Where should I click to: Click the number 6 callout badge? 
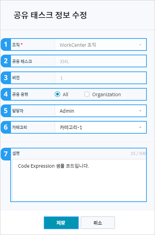click(x=6, y=127)
